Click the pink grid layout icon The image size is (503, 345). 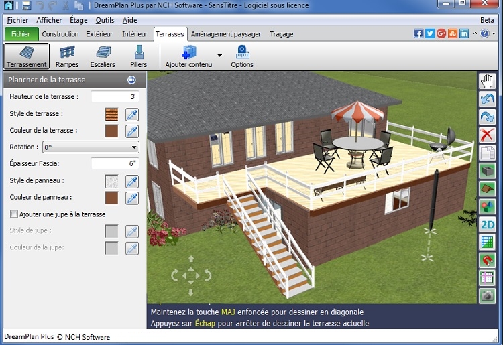pyautogui.click(x=488, y=278)
